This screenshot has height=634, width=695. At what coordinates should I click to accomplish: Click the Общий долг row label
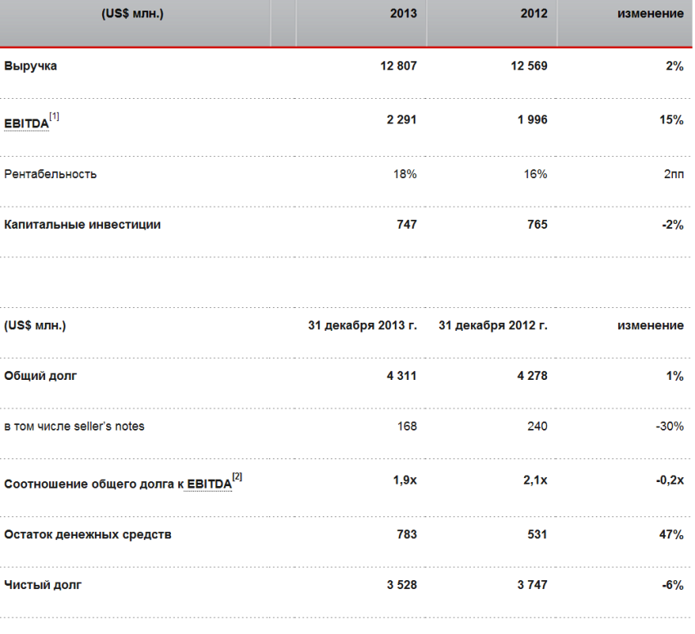(42, 376)
